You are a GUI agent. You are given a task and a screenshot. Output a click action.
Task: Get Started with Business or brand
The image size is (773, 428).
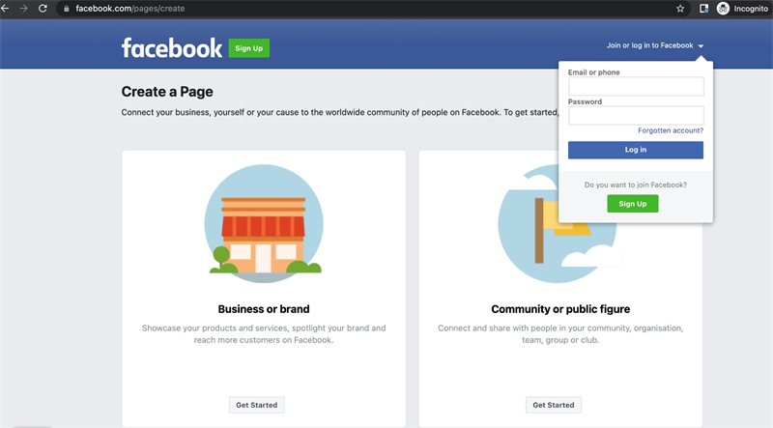(256, 405)
